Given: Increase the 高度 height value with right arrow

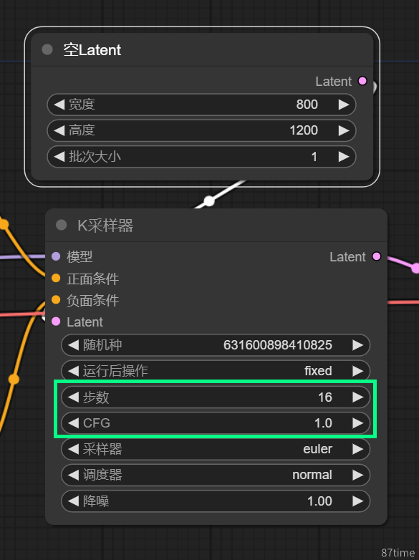Looking at the screenshot, I should point(344,130).
